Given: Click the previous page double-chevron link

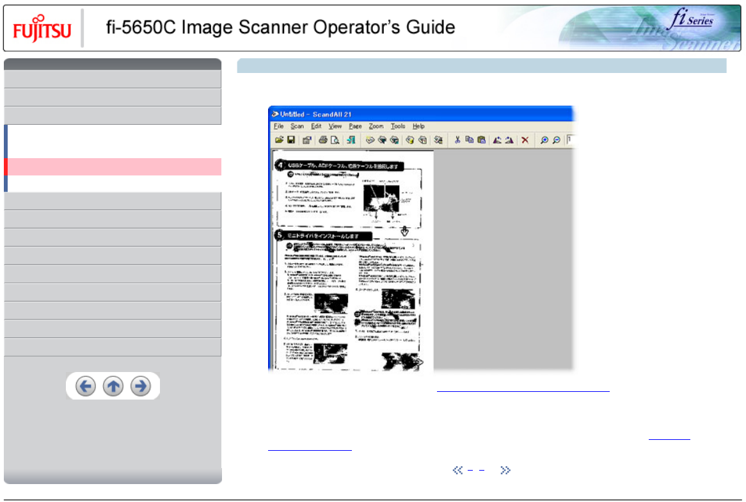Looking at the screenshot, I should (x=457, y=470).
